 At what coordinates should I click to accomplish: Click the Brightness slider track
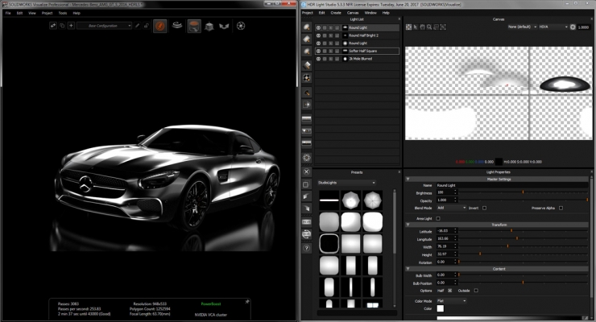[x=523, y=192]
